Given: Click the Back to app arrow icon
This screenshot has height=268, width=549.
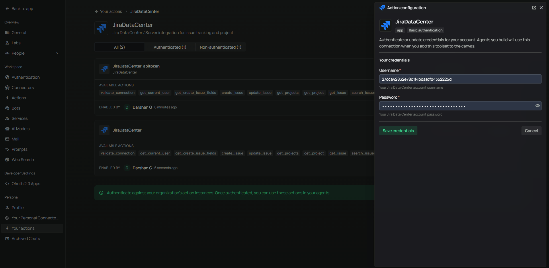Looking at the screenshot, I should tap(7, 9).
